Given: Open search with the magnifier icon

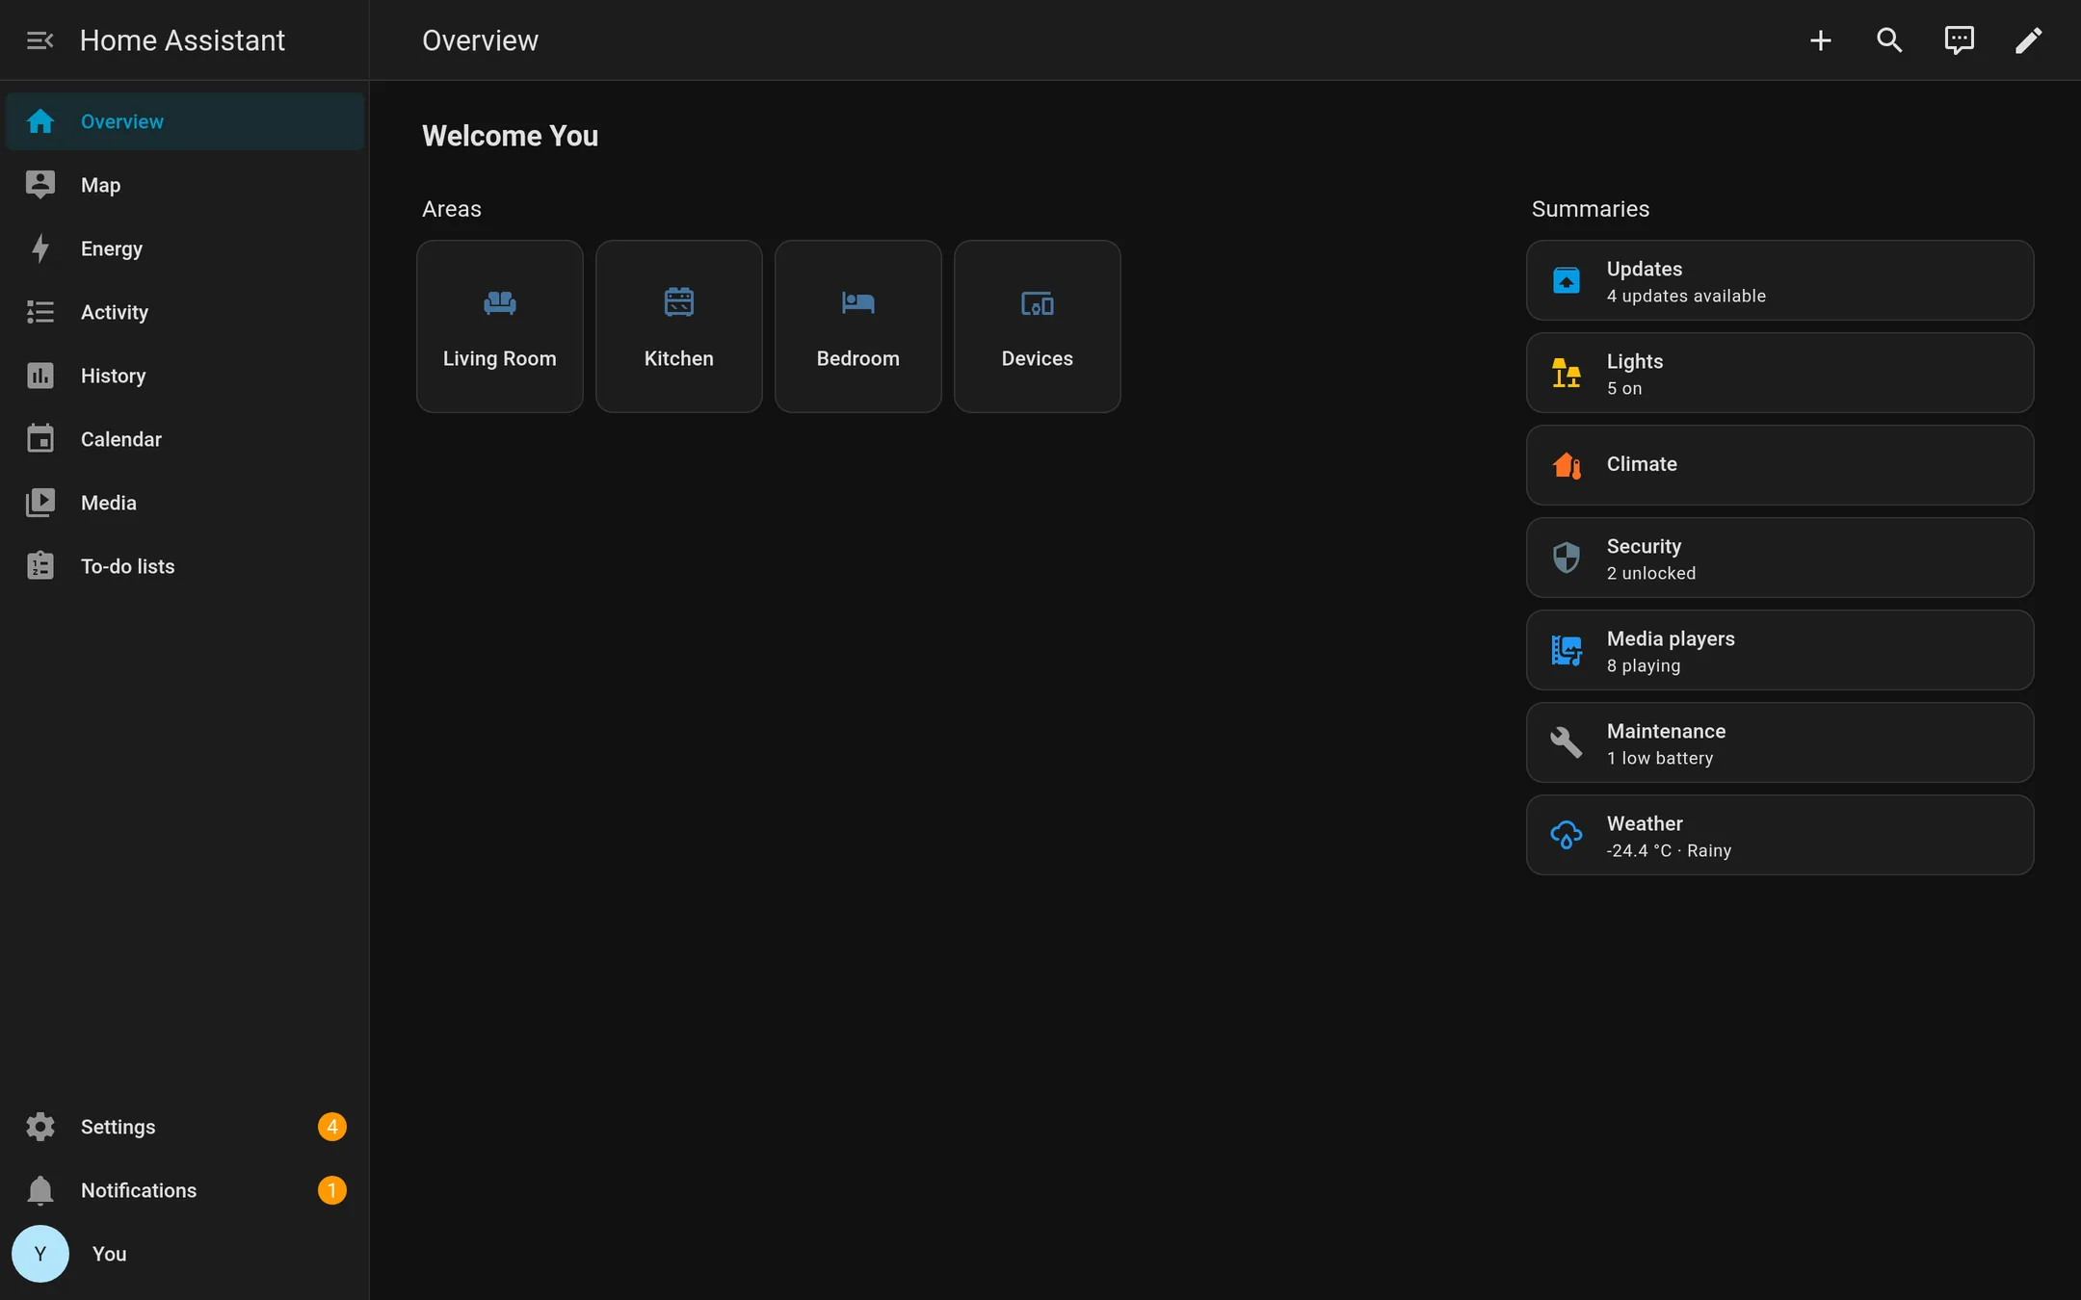Looking at the screenshot, I should 1889,40.
